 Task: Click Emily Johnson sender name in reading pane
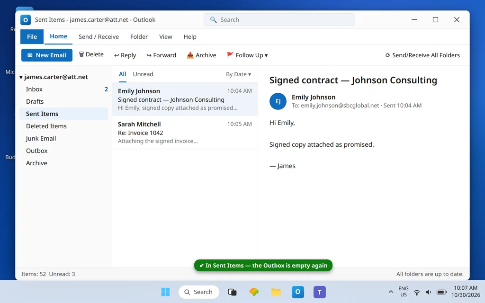click(x=314, y=97)
